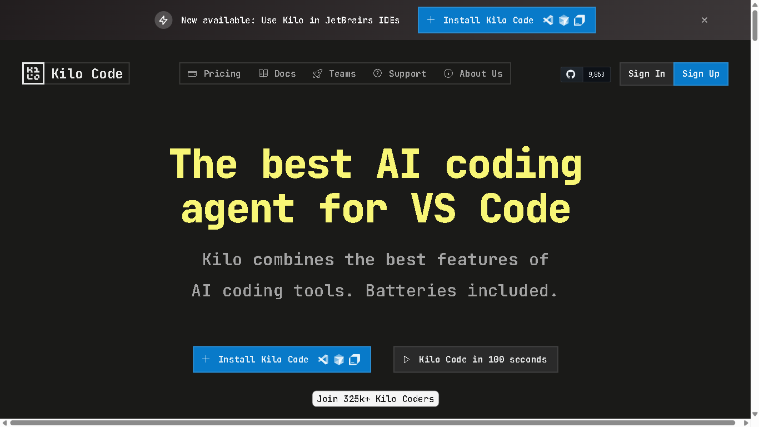This screenshot has width=759, height=427.
Task: Open the About Us page
Action: 473,73
